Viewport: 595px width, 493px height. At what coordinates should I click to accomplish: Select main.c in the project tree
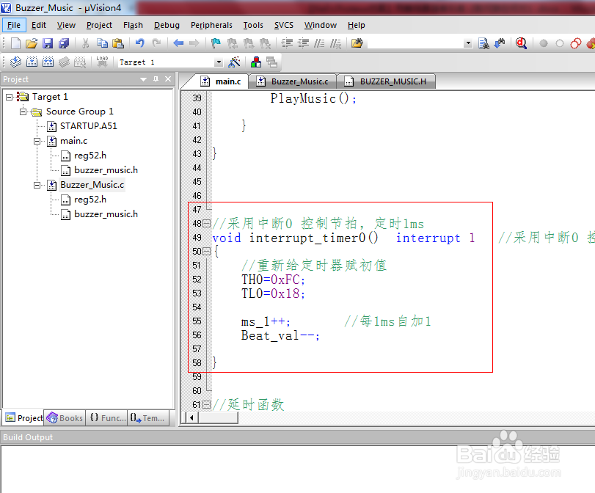(x=73, y=141)
